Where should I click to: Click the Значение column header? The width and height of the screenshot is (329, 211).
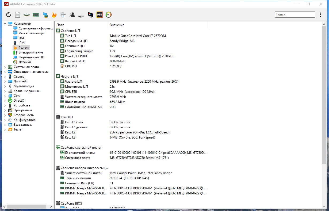pos(158,25)
